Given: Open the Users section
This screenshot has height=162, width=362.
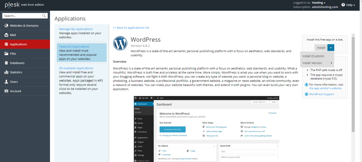Looking at the screenshot, I should point(25,82).
